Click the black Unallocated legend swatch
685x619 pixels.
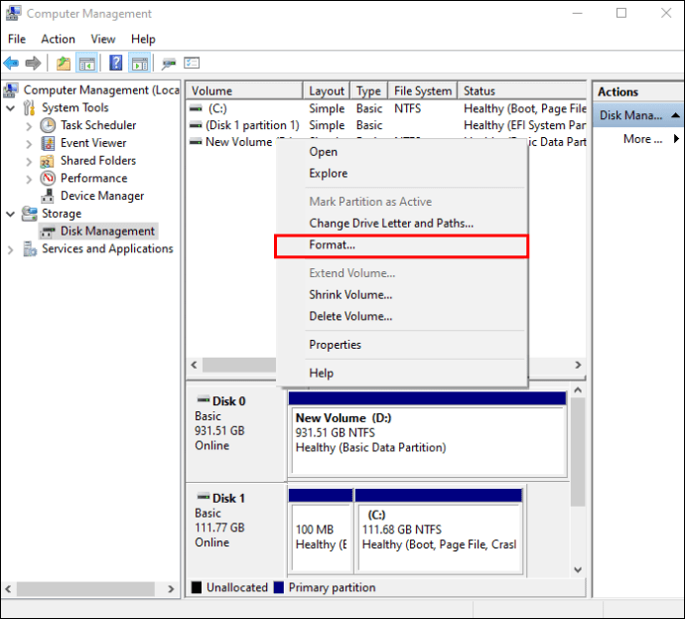click(x=197, y=587)
